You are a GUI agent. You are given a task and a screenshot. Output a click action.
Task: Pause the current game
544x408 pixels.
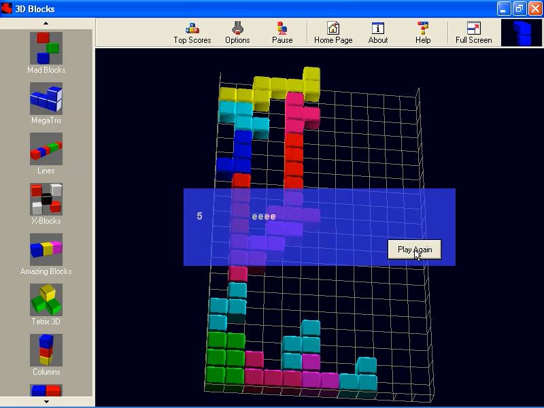[x=282, y=32]
